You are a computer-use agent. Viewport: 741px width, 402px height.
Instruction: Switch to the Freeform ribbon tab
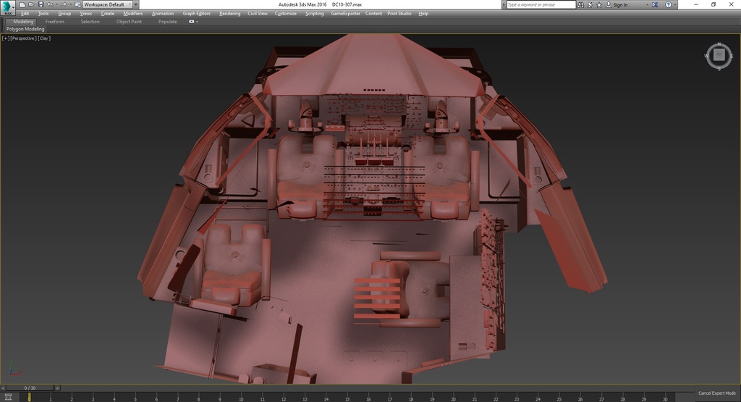(55, 22)
